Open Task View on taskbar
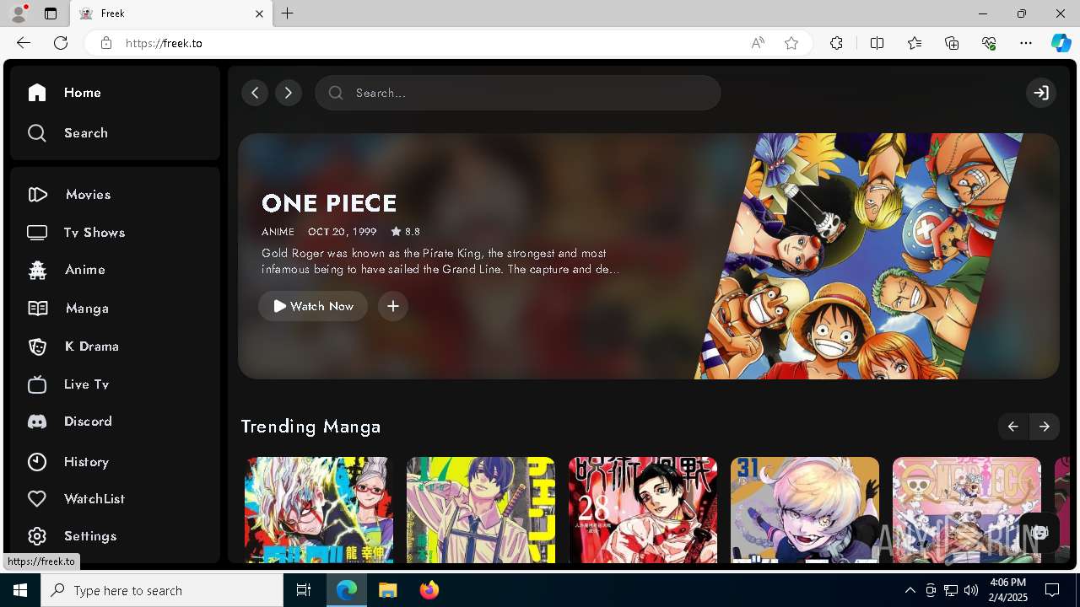Image resolution: width=1080 pixels, height=607 pixels. [304, 590]
